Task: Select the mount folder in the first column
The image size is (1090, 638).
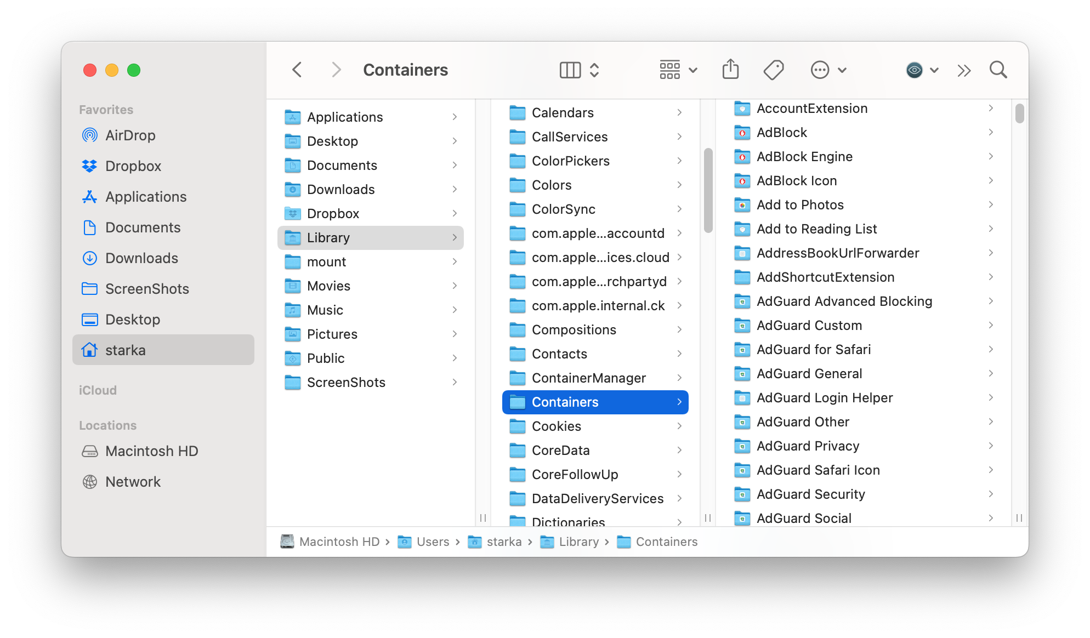Action: click(x=371, y=262)
